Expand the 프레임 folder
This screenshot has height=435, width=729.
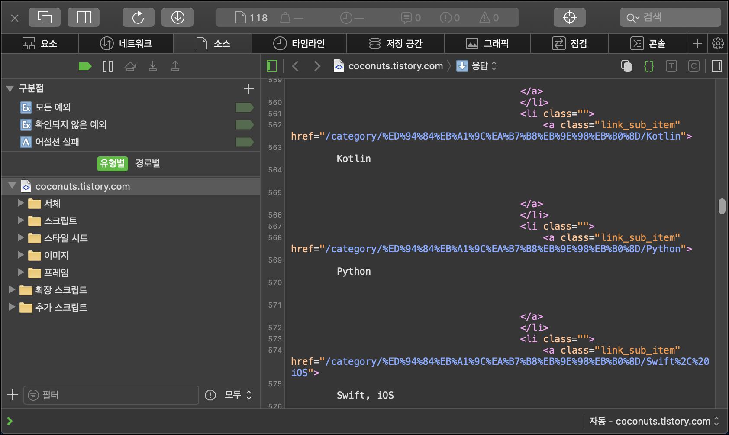click(20, 272)
